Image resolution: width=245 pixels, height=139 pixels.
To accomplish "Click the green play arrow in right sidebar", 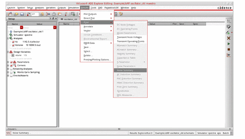I will tap(229, 44).
